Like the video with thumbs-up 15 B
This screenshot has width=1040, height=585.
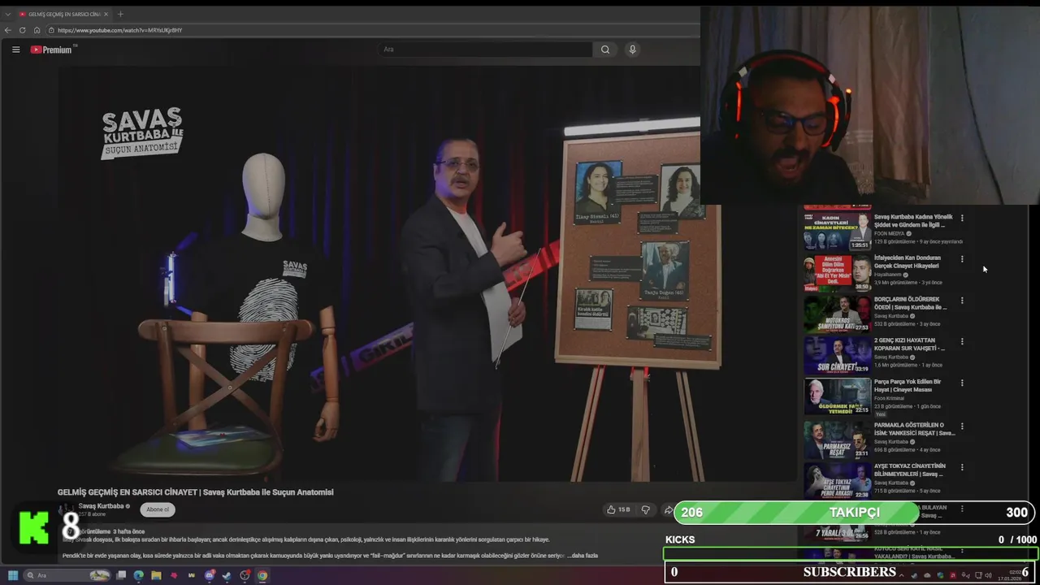[618, 509]
